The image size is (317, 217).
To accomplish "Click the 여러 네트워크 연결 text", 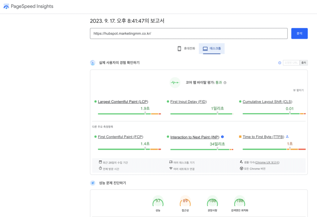I will point(184,169).
